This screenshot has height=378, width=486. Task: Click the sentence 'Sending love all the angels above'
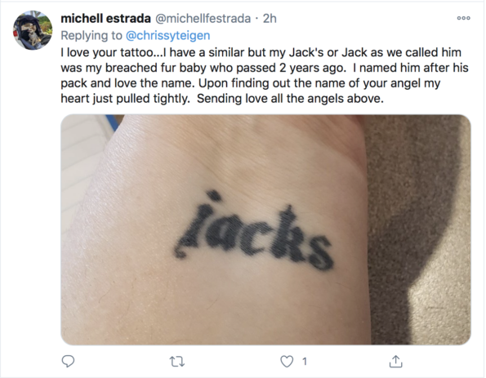click(x=290, y=99)
